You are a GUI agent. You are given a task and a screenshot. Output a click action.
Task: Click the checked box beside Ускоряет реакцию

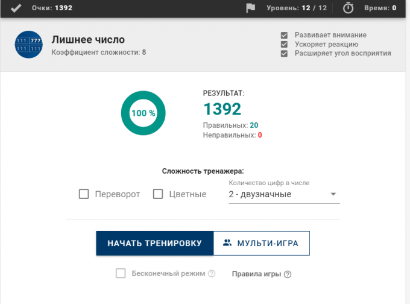285,44
